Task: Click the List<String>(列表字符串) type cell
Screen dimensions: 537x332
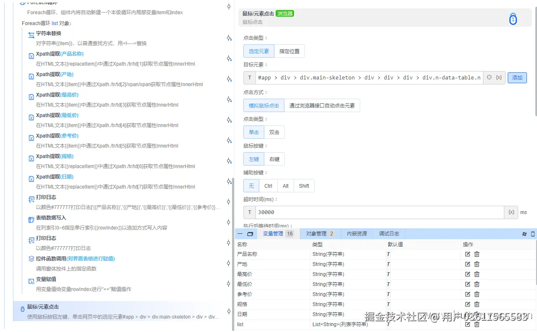Action: (340, 324)
